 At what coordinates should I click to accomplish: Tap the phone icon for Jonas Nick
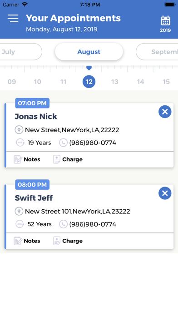pyautogui.click(x=63, y=143)
